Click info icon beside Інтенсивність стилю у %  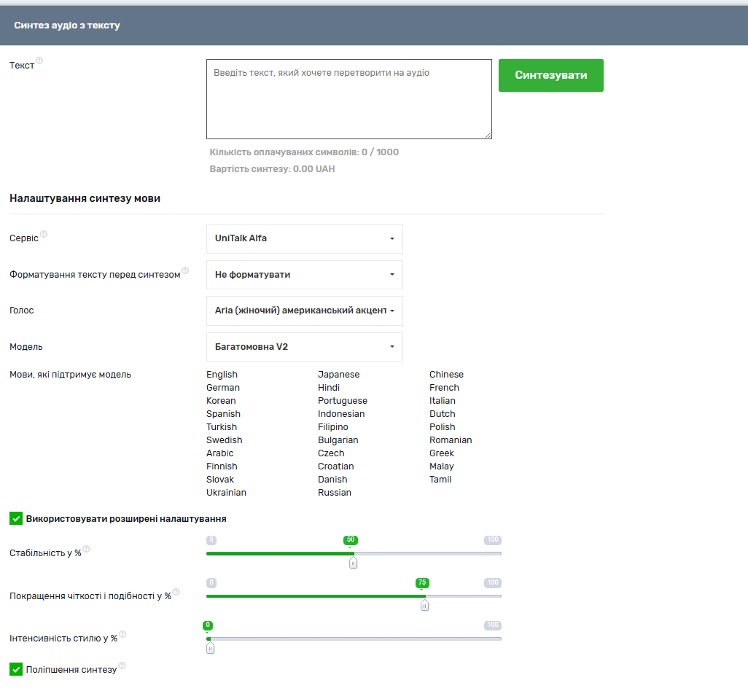click(122, 634)
